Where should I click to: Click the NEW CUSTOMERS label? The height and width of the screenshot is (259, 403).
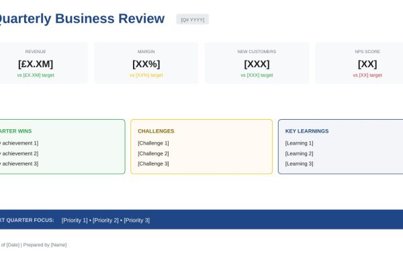coord(257,52)
